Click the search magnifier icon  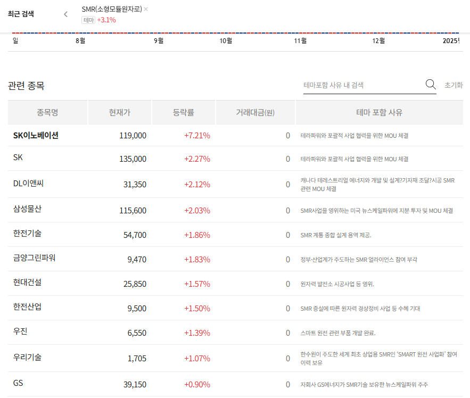[x=431, y=85]
